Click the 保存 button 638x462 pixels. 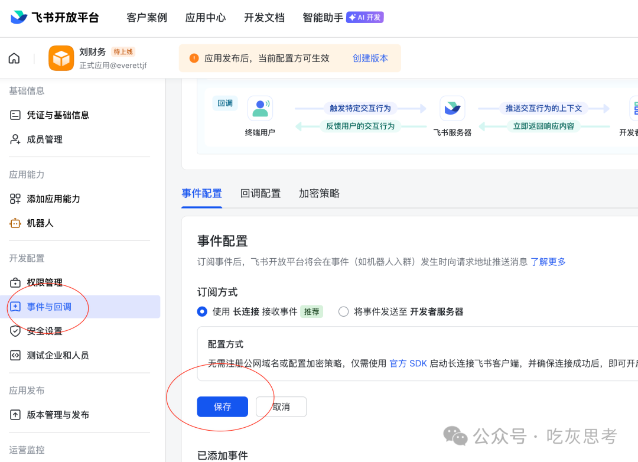(x=223, y=406)
